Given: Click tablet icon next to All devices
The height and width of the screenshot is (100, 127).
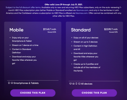Looking at the screenshot, I should [x=79, y=84].
